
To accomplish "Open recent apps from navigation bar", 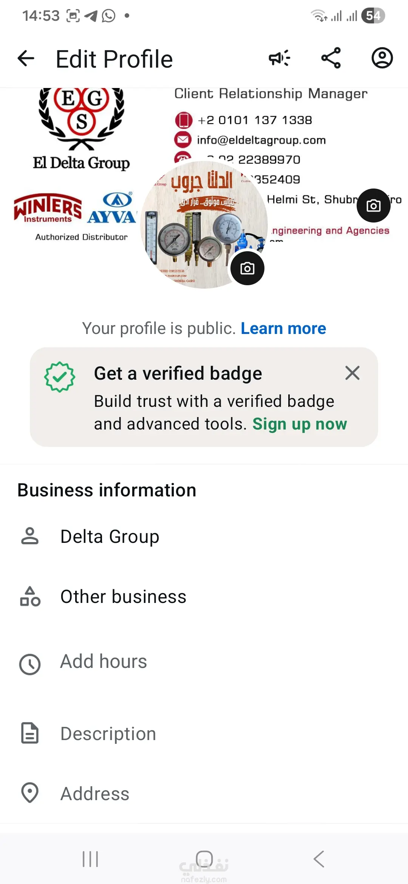I will (90, 859).
